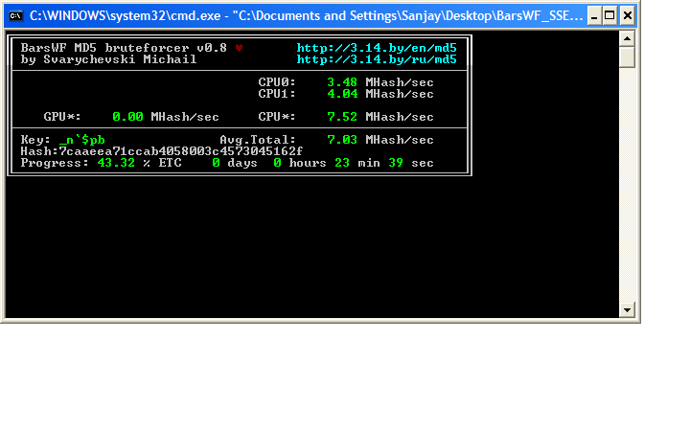Click the ETC seconds value 39
Viewport: 690px width, 431px height.
[x=396, y=163]
